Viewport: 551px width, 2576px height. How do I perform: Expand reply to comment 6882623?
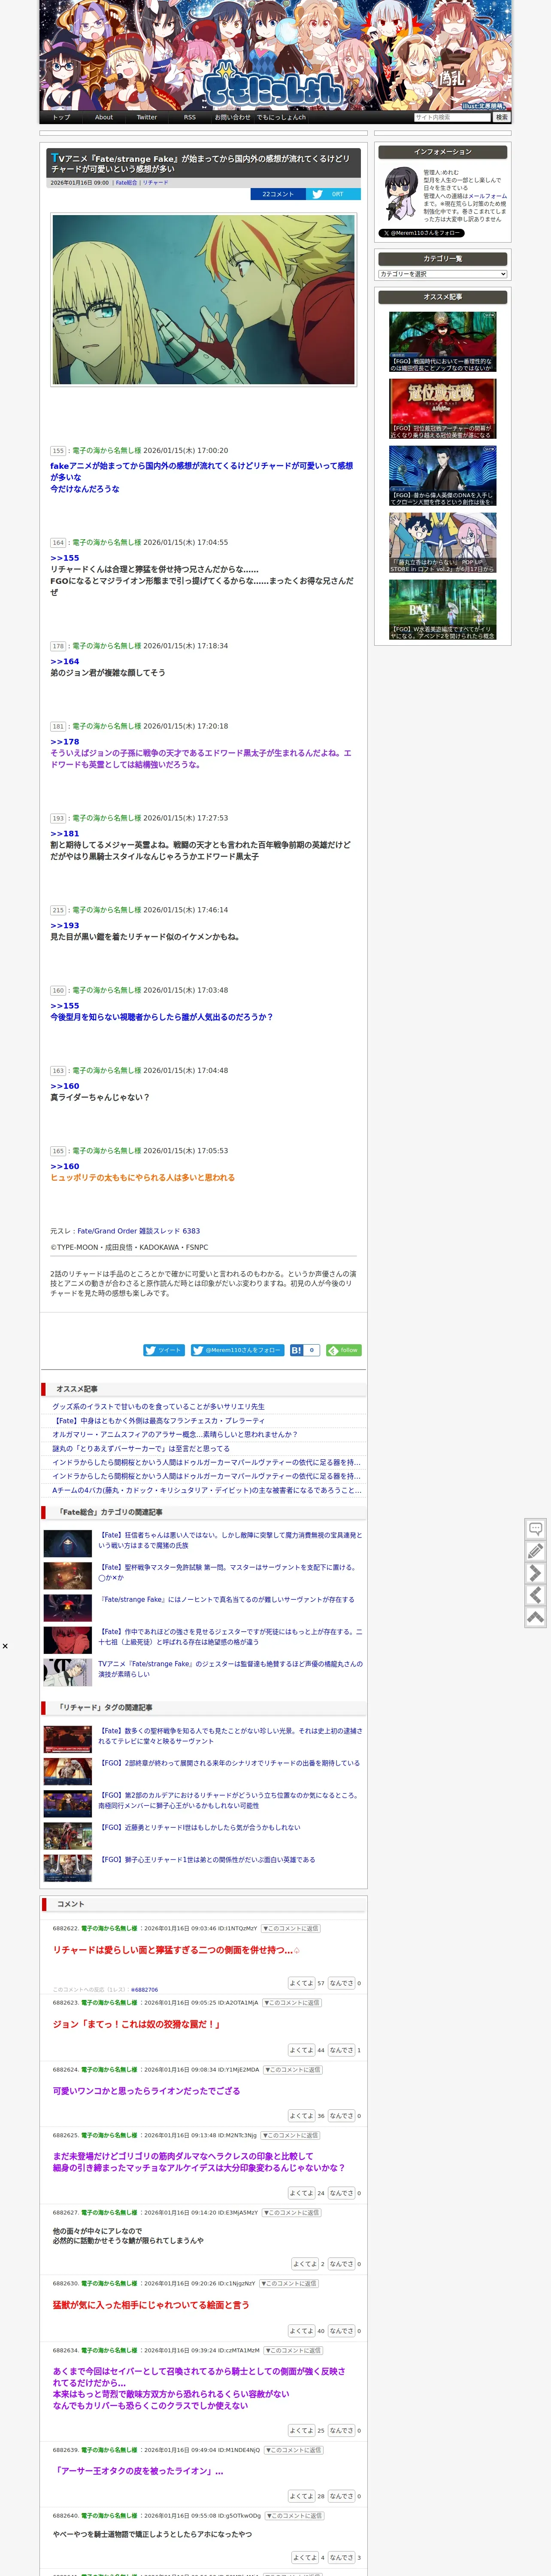click(x=292, y=2003)
